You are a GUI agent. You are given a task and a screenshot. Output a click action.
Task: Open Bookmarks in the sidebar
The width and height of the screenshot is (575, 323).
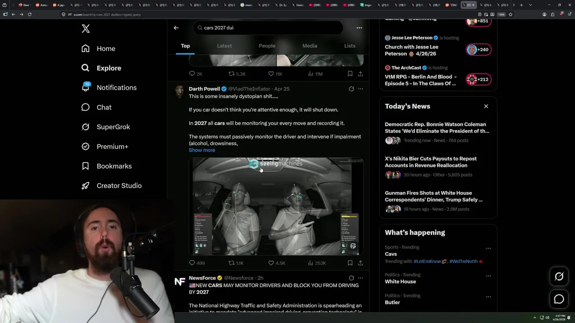tap(107, 166)
